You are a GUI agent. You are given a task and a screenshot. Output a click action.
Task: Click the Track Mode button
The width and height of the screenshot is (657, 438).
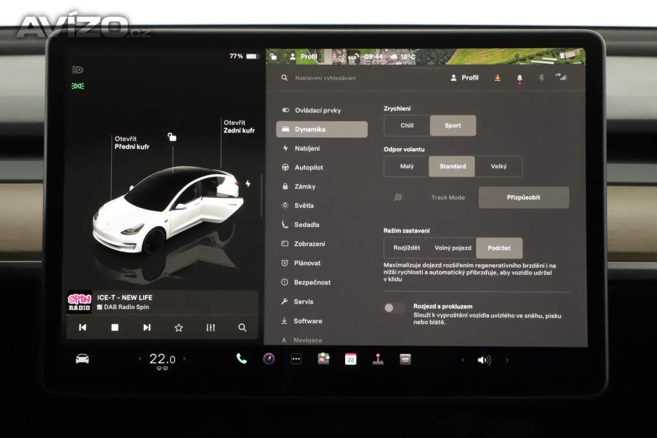click(431, 198)
